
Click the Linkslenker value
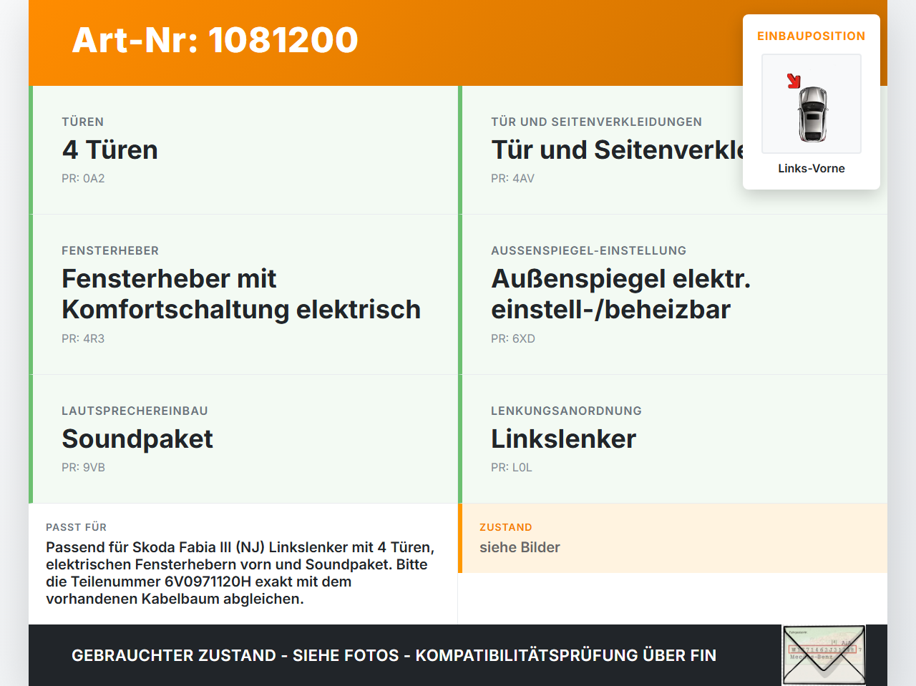[564, 439]
